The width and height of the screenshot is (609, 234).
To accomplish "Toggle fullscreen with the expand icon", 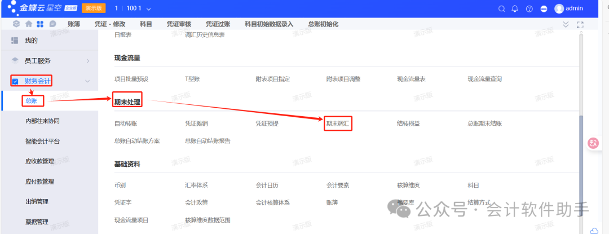I will 580,25.
